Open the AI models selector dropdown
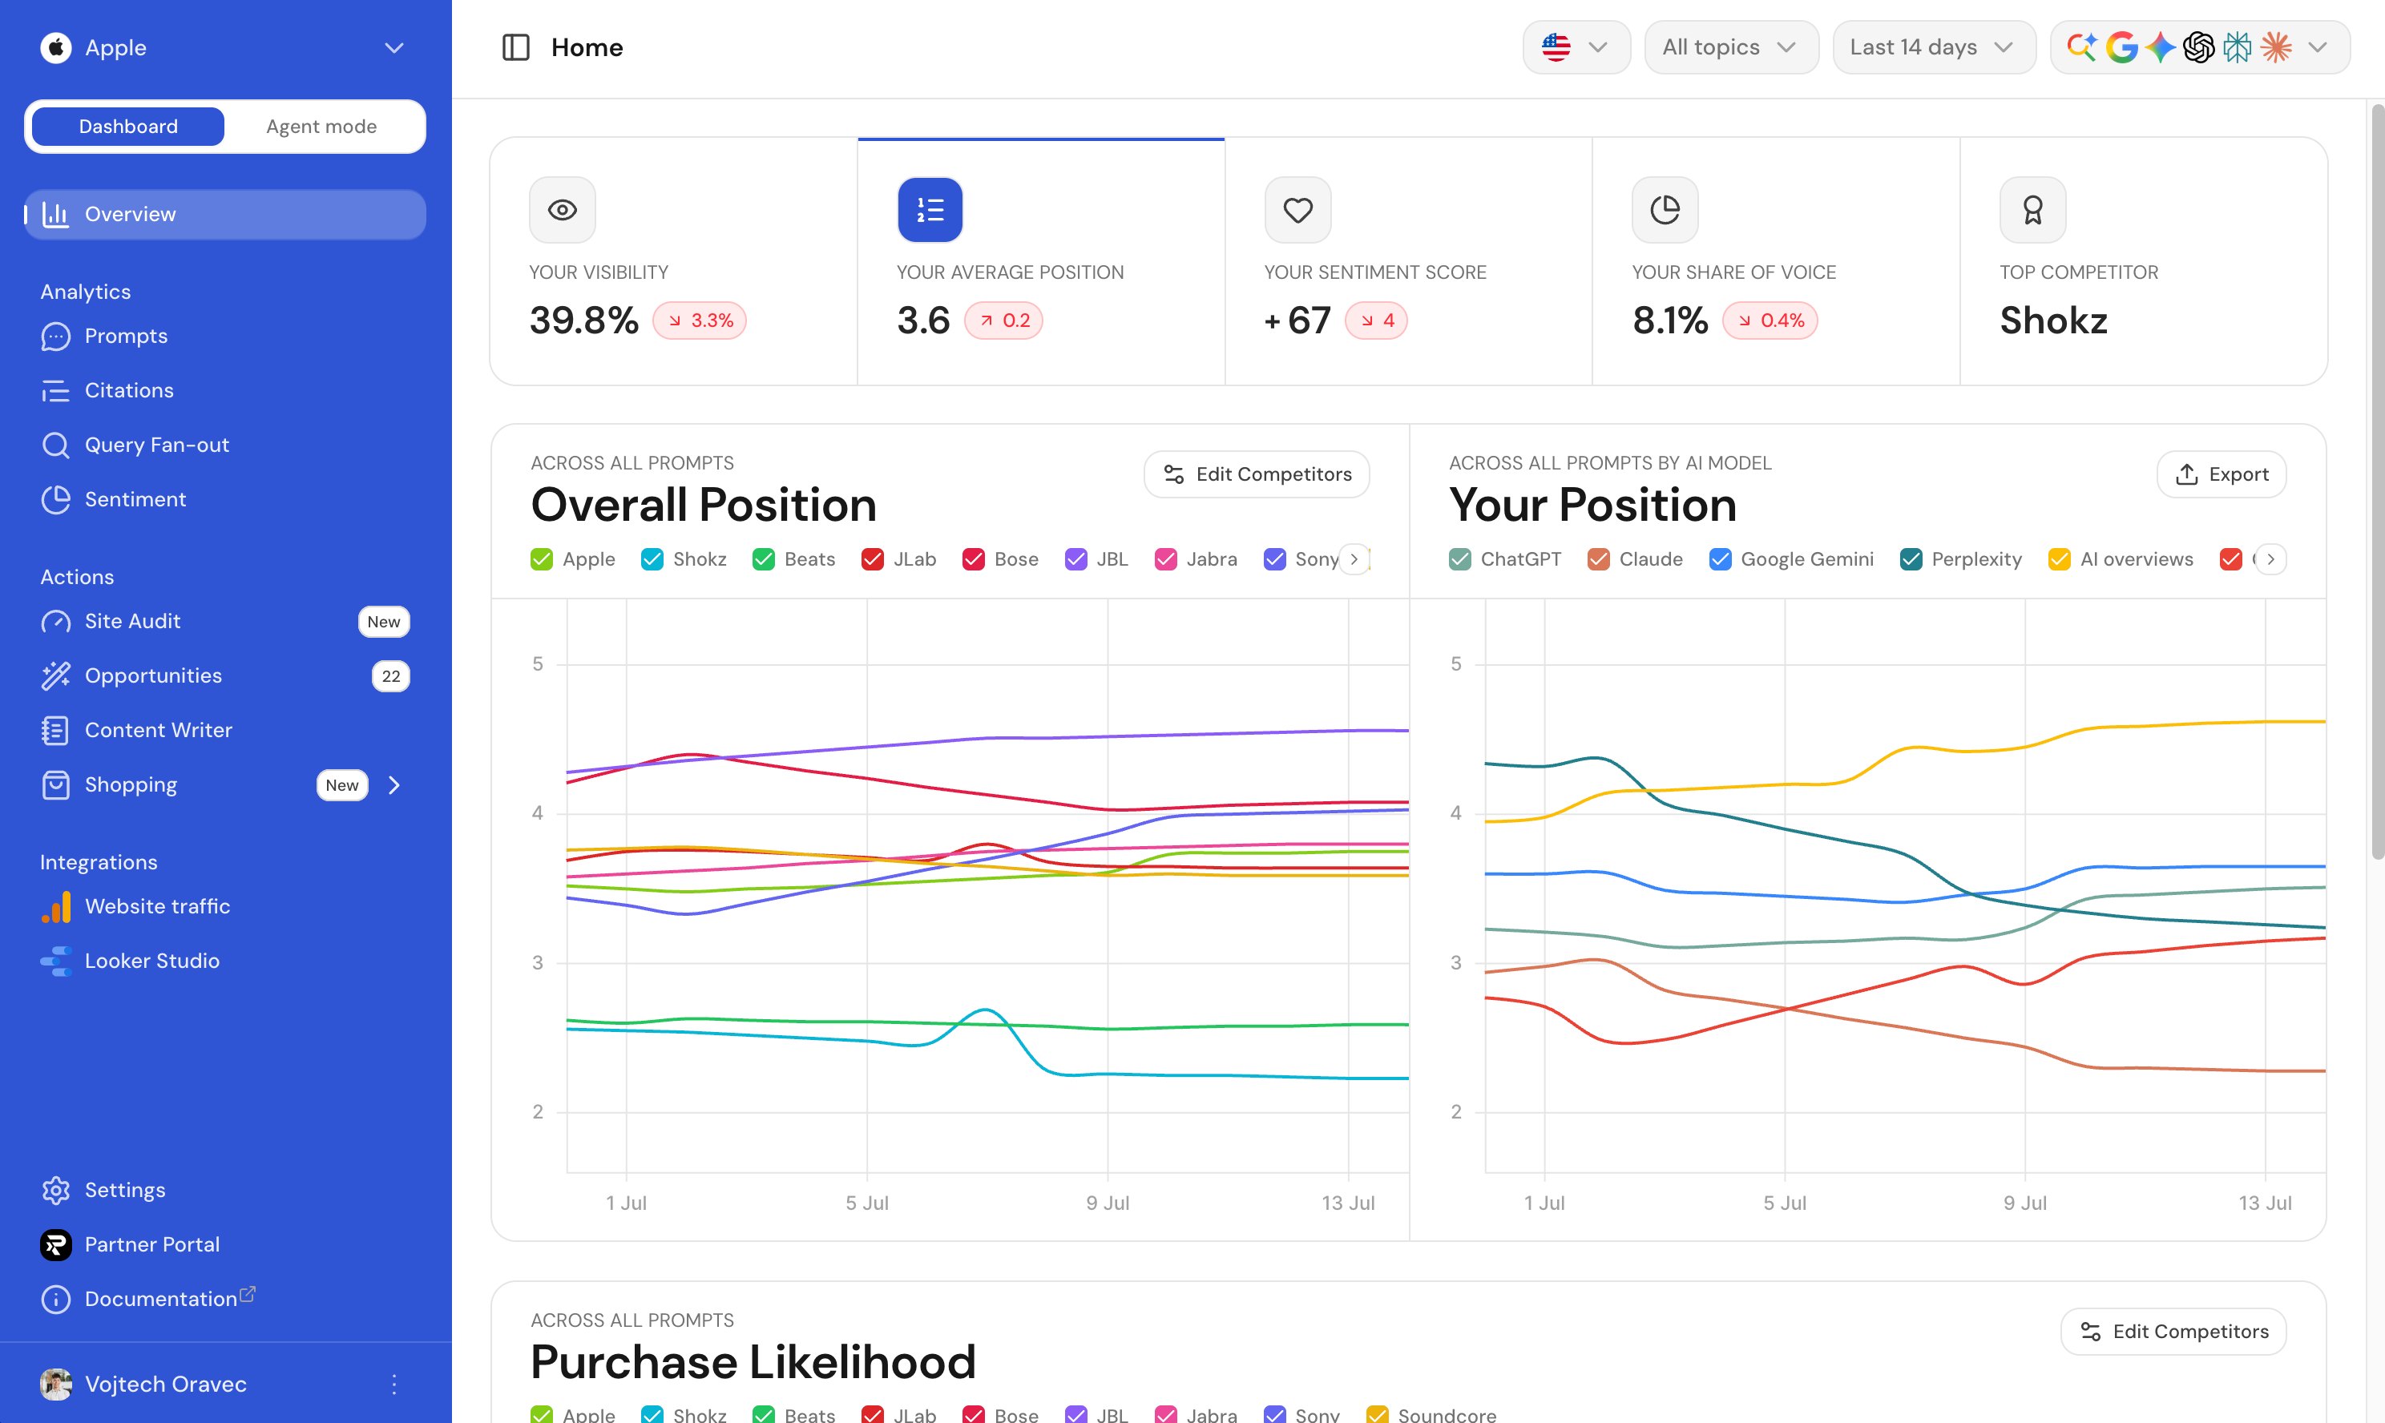 tap(2200, 47)
